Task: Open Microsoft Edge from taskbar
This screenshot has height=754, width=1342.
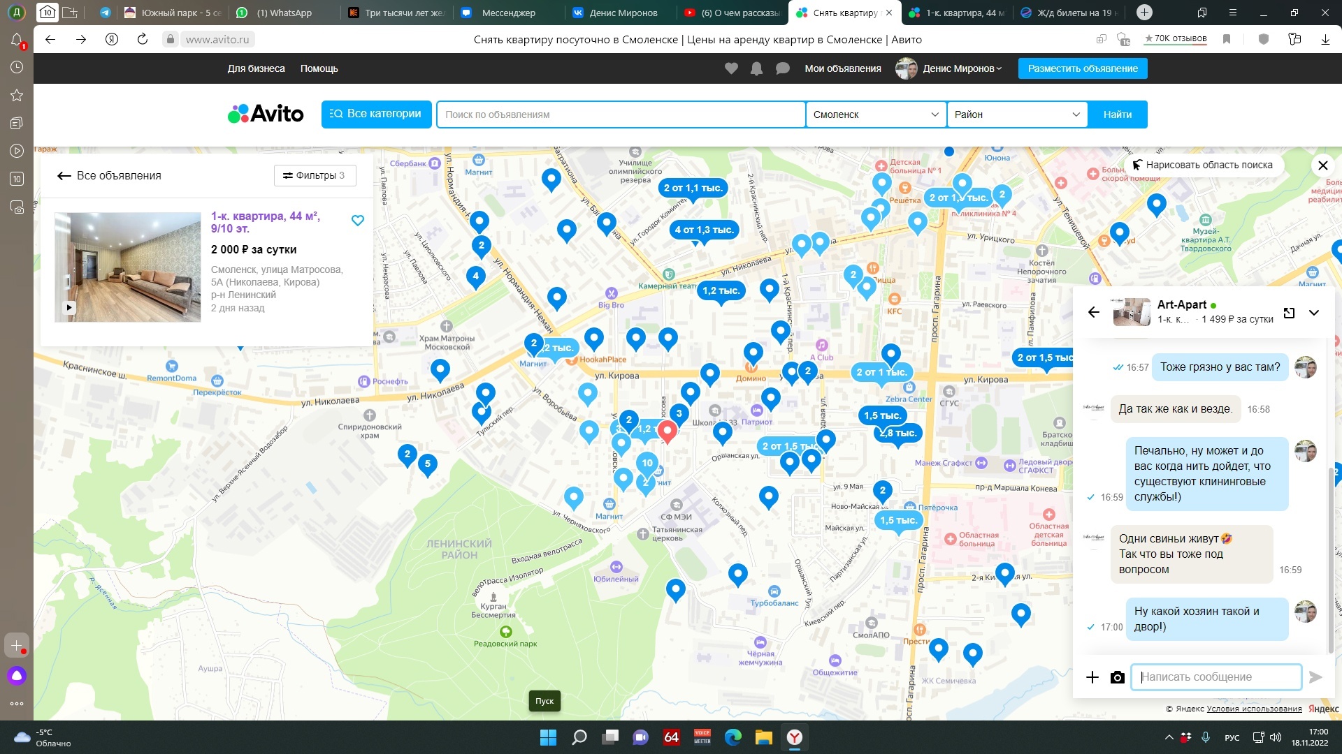Action: pyautogui.click(x=733, y=737)
